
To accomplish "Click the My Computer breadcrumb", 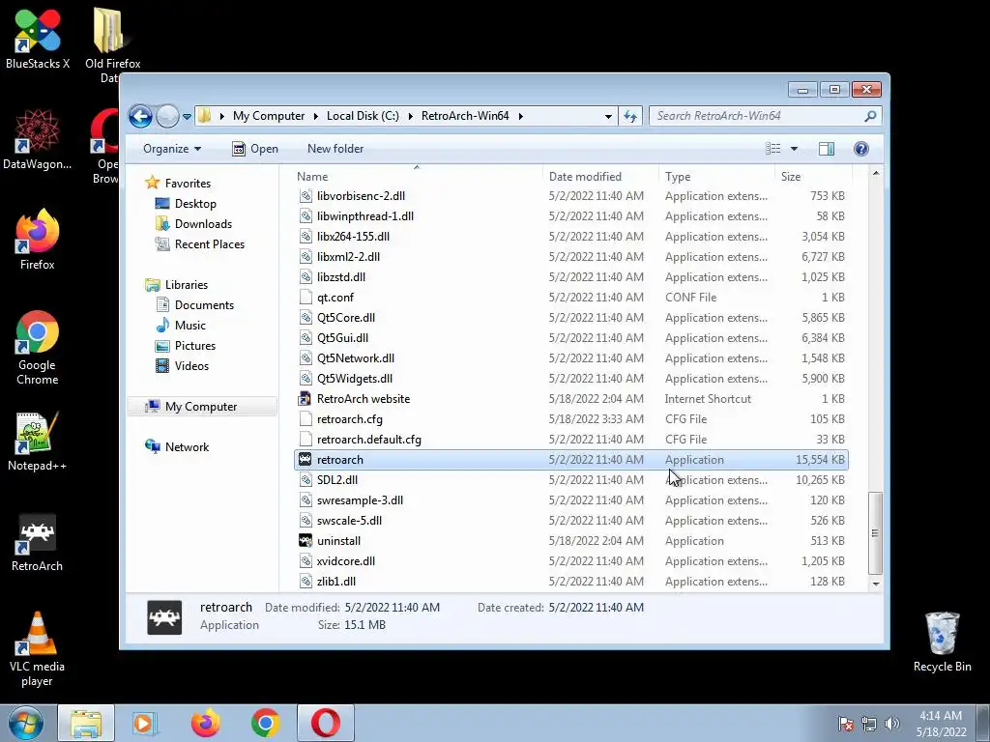I will 269,116.
